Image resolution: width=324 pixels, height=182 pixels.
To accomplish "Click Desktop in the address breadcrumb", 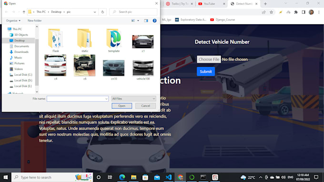I will tap(56, 12).
